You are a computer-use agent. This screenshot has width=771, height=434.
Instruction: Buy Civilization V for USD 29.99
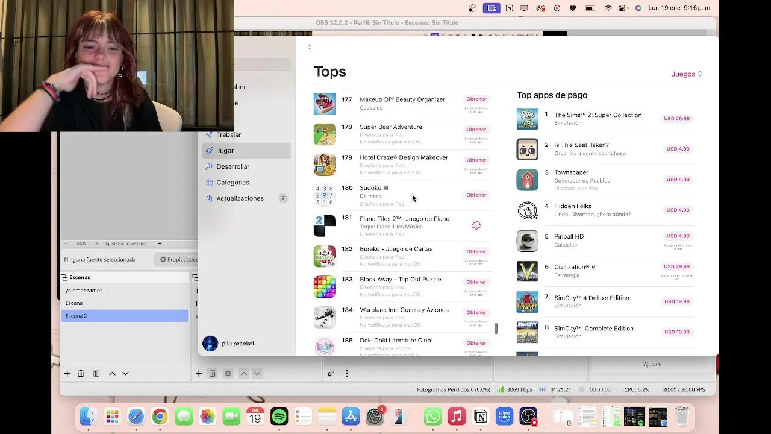(676, 266)
